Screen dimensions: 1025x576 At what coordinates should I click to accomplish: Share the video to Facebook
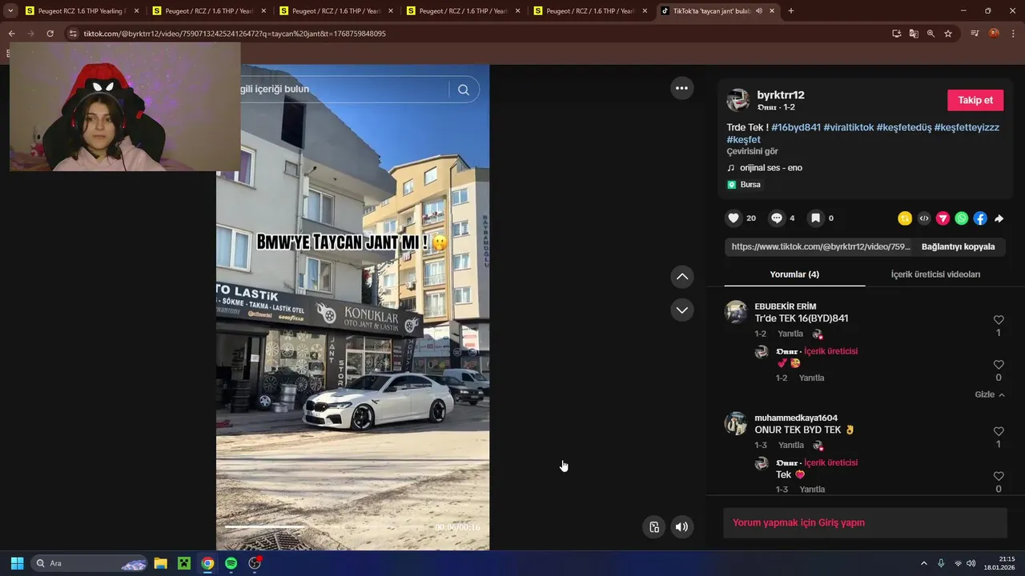980,218
